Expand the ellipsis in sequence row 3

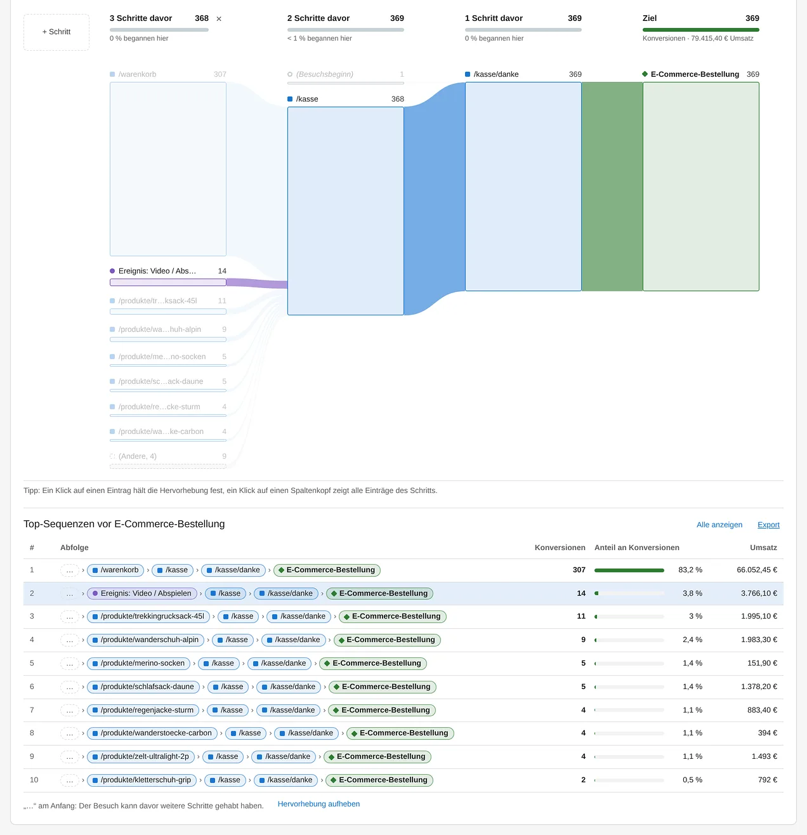pyautogui.click(x=70, y=617)
